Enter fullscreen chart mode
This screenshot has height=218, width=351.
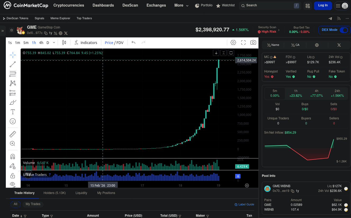[243, 43]
